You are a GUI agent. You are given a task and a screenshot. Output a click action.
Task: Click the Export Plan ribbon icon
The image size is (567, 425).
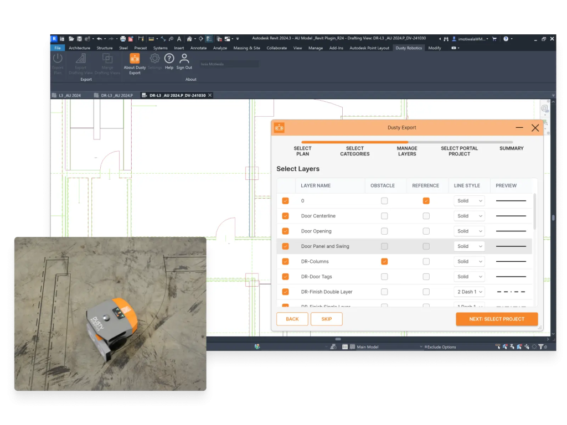tap(58, 59)
